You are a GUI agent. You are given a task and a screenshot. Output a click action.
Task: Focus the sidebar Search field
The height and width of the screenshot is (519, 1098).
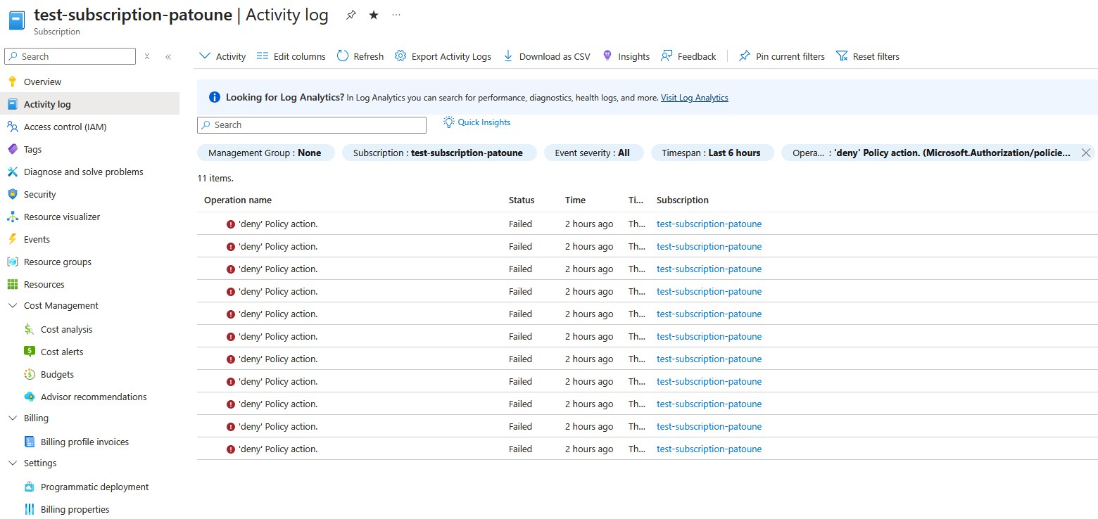click(x=70, y=56)
